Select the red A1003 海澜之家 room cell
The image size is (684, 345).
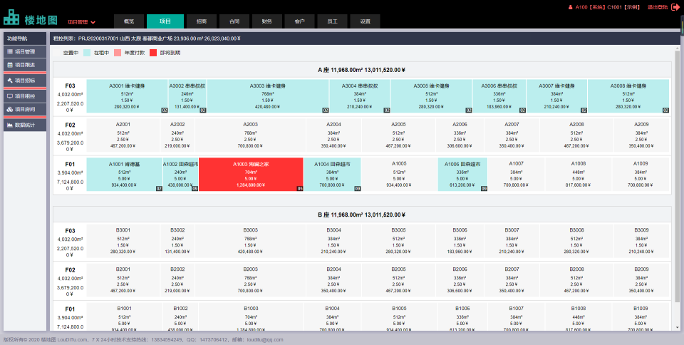pyautogui.click(x=251, y=175)
